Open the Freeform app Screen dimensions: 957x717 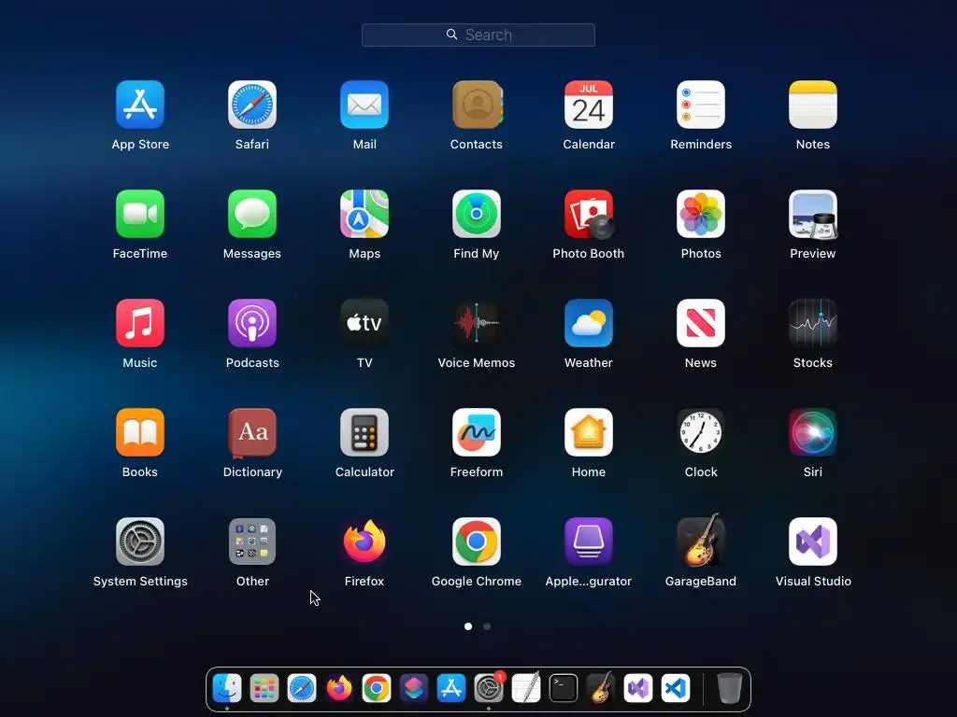click(477, 431)
